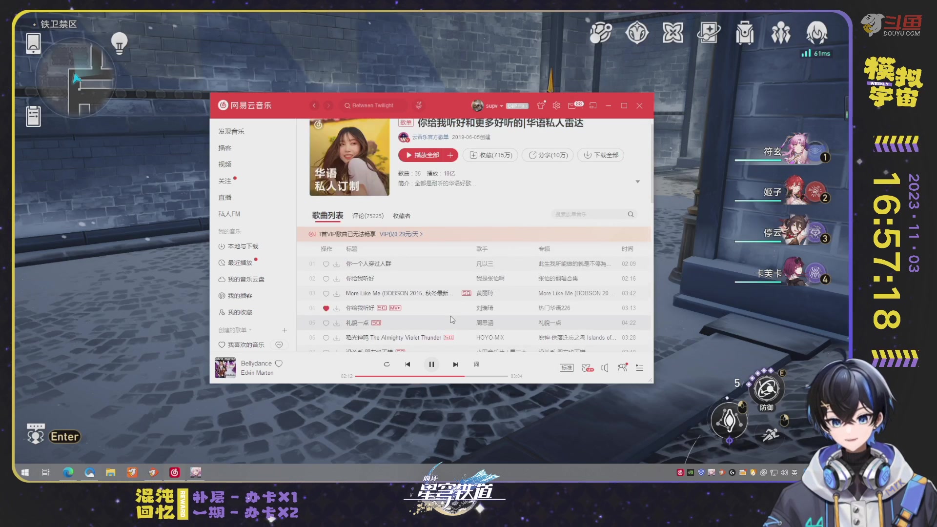Pause the current song
This screenshot has width=937, height=527.
[x=431, y=365]
